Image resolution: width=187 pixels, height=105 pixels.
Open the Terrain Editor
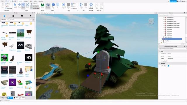42,6
